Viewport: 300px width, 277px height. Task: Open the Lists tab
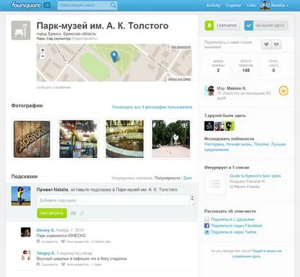point(251,6)
